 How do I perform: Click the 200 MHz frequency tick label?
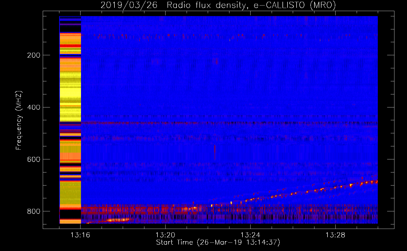[x=34, y=55]
